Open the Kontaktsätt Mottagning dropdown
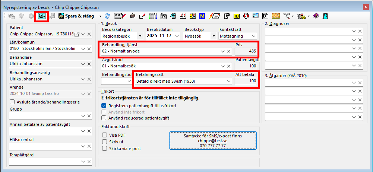Viewport: 373px width, 172px height. click(253, 36)
